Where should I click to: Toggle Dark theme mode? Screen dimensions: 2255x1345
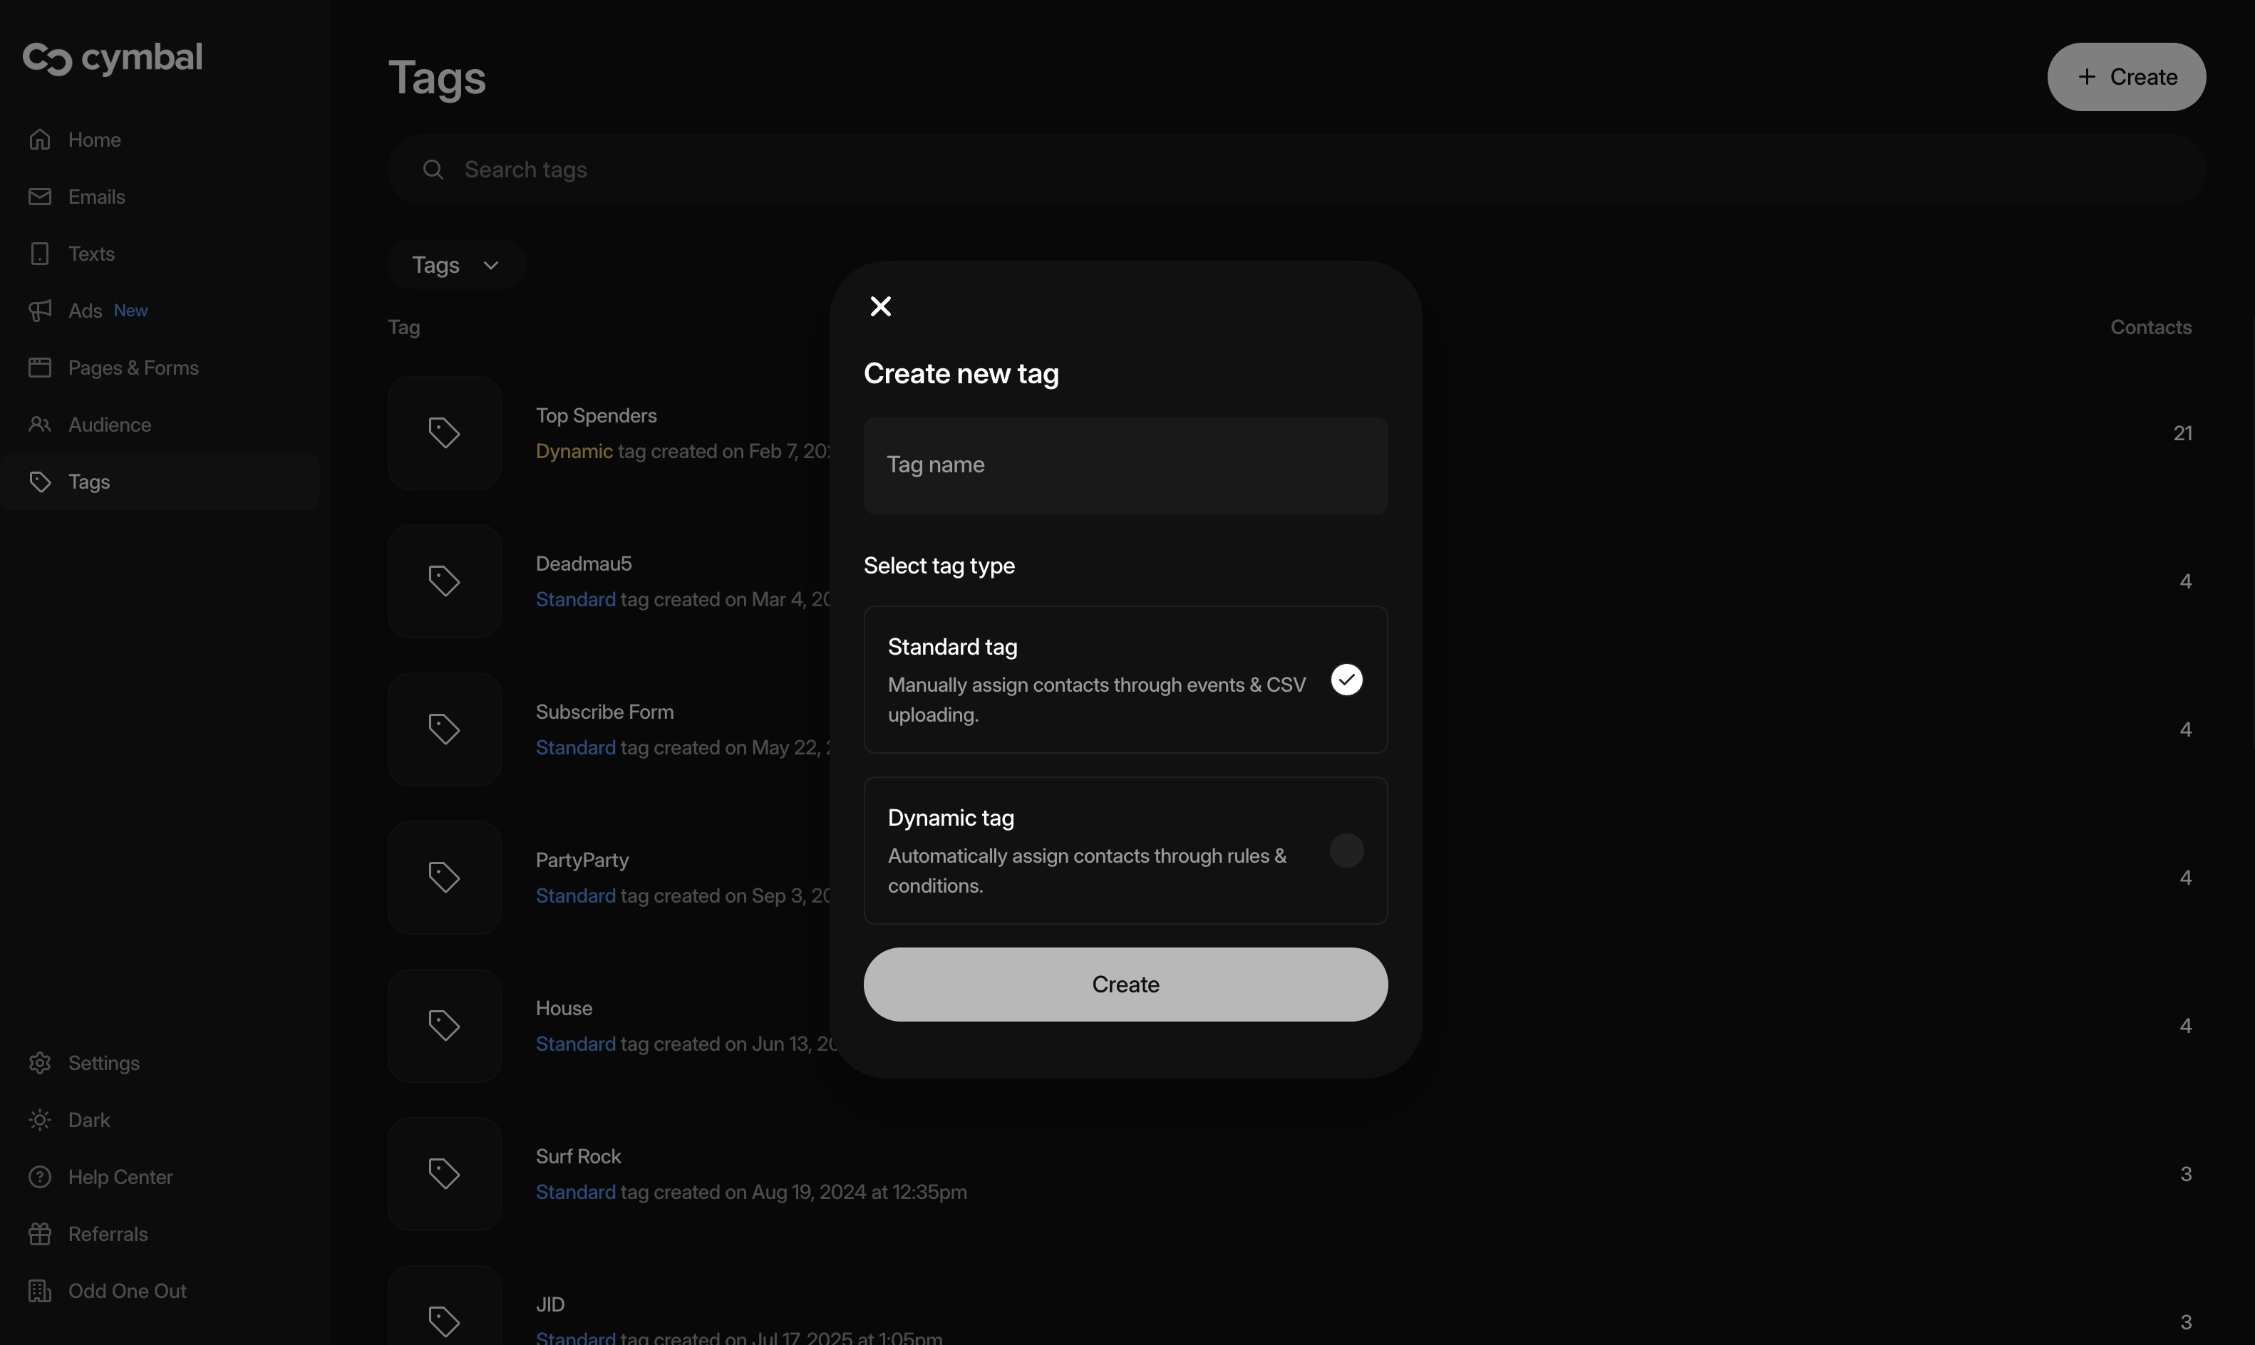coord(89,1120)
